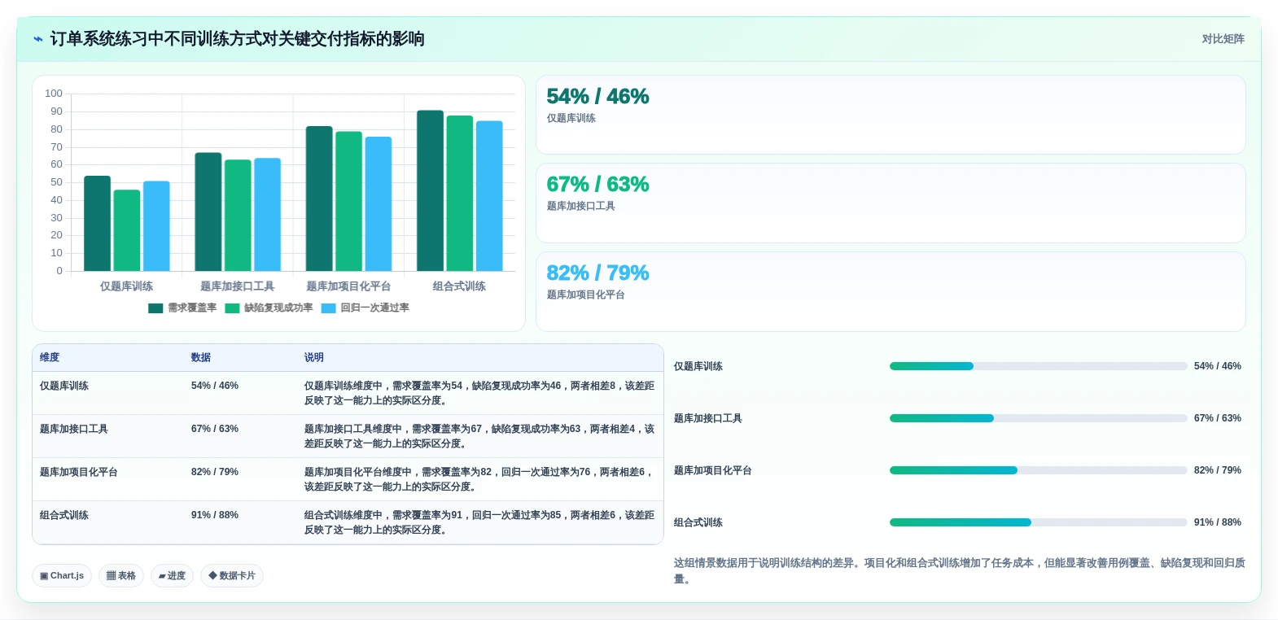Viewport: 1278px width, 620px height.
Task: Click the 题库加项目化平台 progress bar
Action: 1038,470
